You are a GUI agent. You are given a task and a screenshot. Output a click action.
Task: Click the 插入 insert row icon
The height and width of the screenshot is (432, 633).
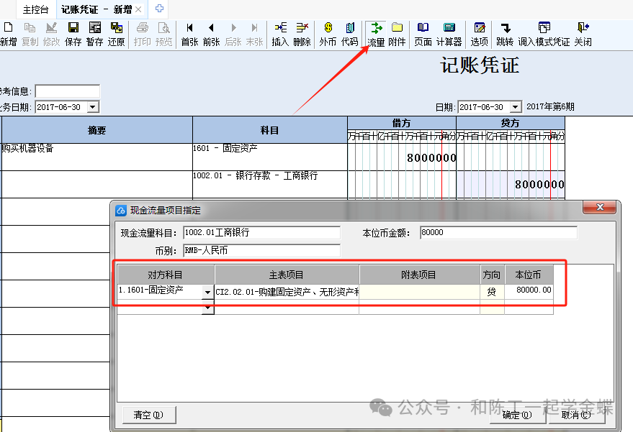tap(280, 34)
